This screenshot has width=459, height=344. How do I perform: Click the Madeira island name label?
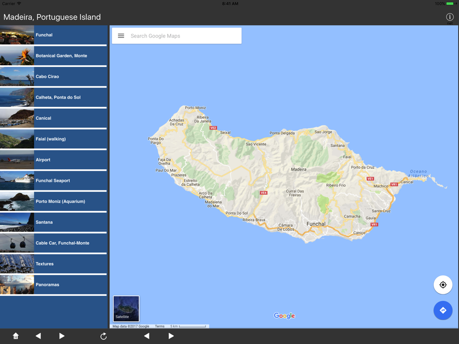pyautogui.click(x=299, y=169)
